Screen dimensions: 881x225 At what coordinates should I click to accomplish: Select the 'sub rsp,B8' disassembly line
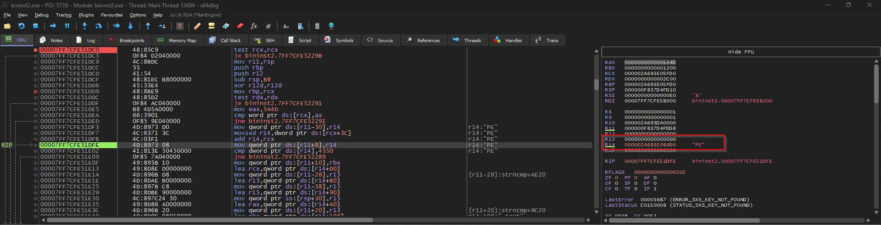tap(252, 80)
